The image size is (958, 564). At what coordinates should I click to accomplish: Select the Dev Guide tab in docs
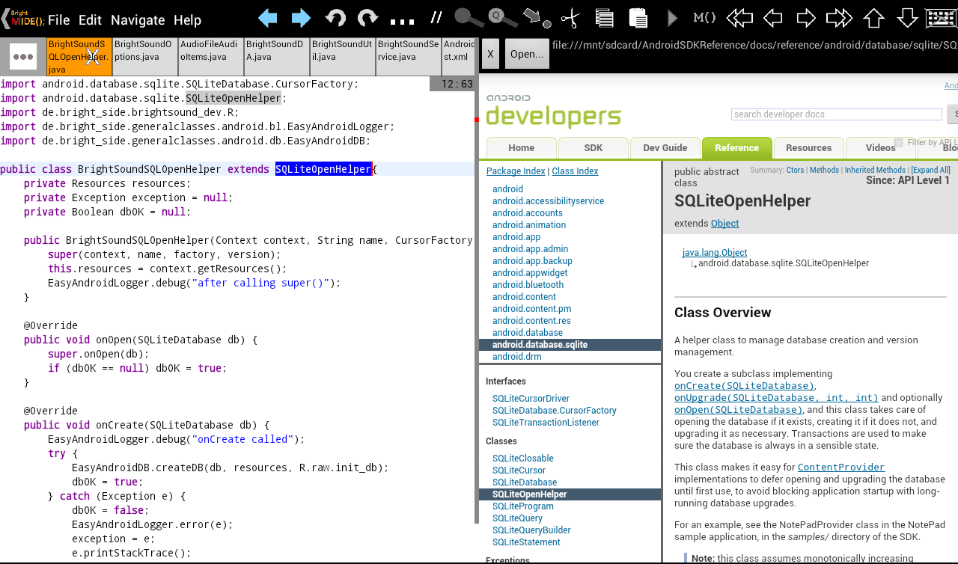[x=665, y=147]
